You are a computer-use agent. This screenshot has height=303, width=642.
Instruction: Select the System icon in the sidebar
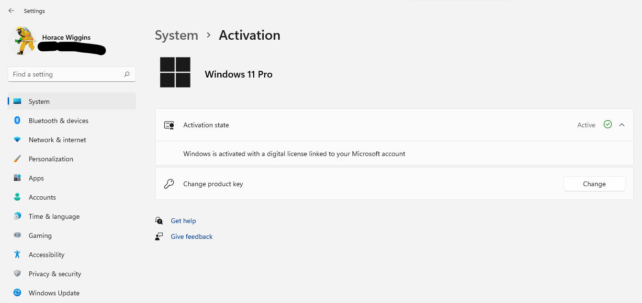tap(17, 101)
